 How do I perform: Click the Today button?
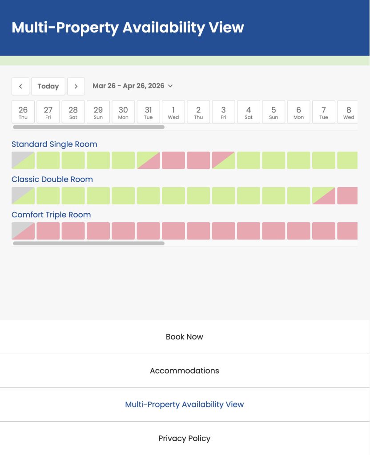click(48, 86)
